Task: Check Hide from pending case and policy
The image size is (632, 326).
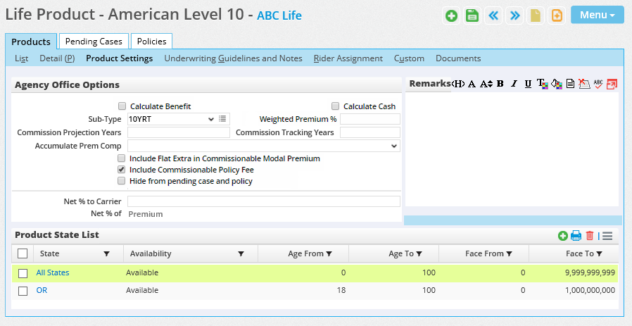Action: pyautogui.click(x=121, y=181)
